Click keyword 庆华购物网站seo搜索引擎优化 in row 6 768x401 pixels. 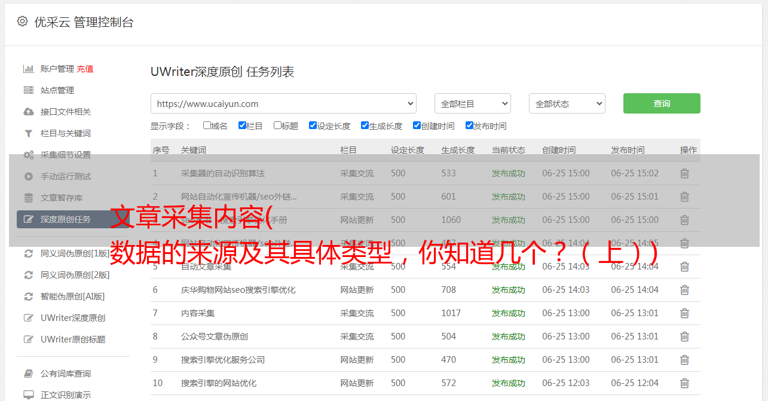(238, 290)
